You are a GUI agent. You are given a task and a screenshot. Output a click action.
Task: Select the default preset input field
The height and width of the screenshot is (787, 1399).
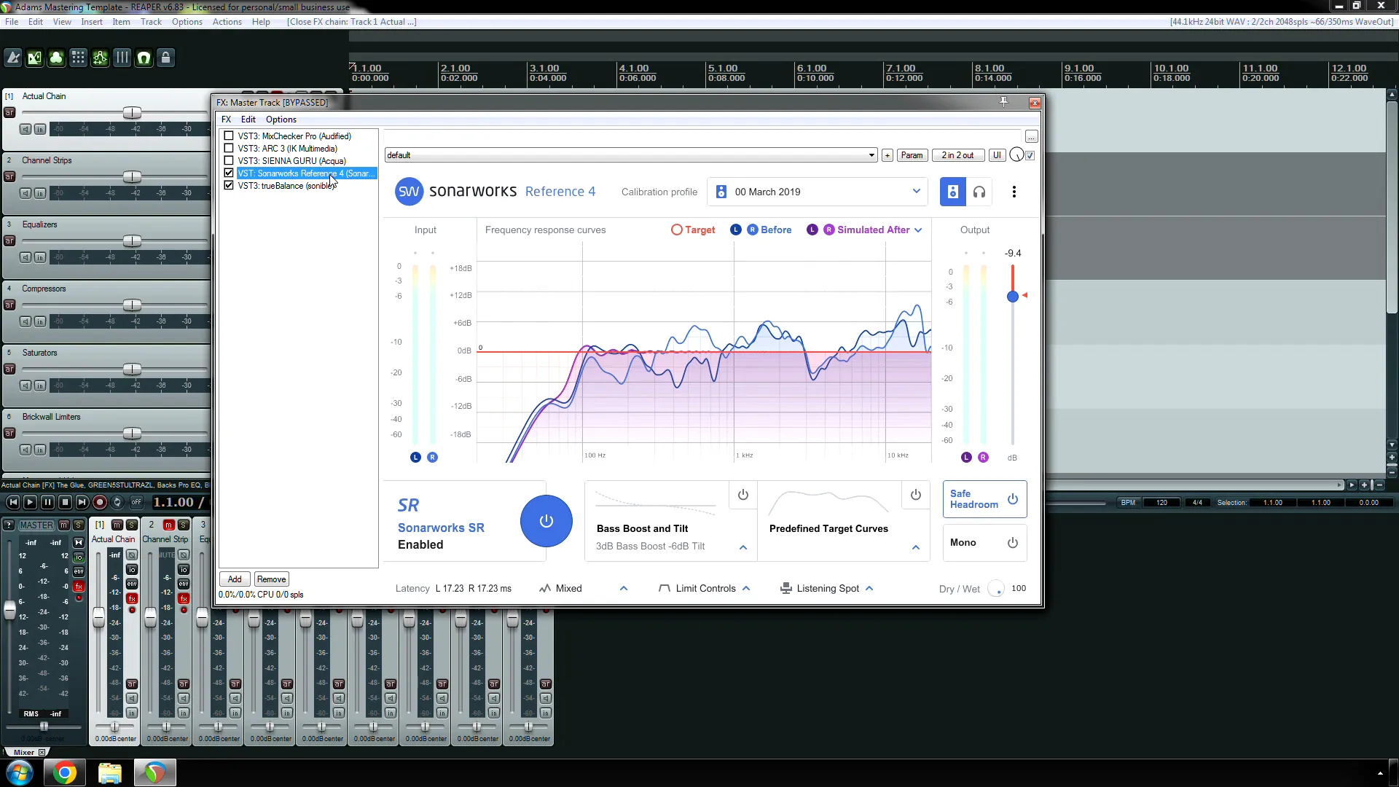click(628, 154)
